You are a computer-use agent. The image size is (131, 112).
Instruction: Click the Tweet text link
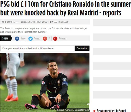tap(37, 38)
